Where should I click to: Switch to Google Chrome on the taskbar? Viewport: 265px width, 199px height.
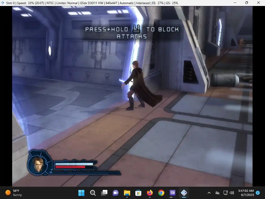[161, 193]
